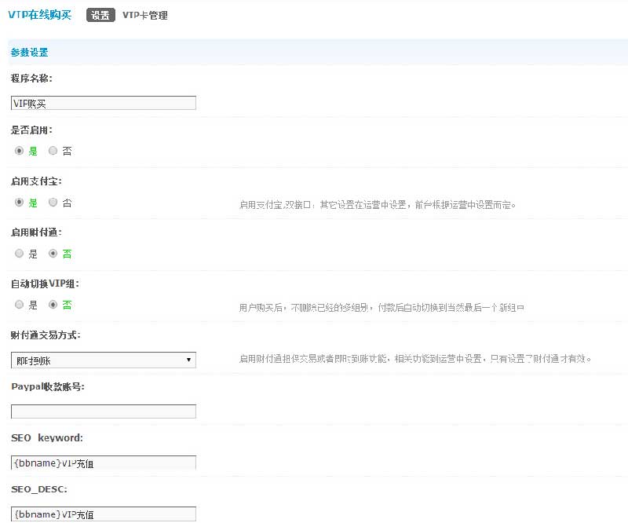Click the SEO keyword input field
This screenshot has width=628, height=523.
103,463
